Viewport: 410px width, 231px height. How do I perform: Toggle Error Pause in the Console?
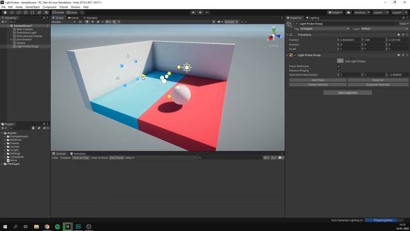tap(117, 158)
